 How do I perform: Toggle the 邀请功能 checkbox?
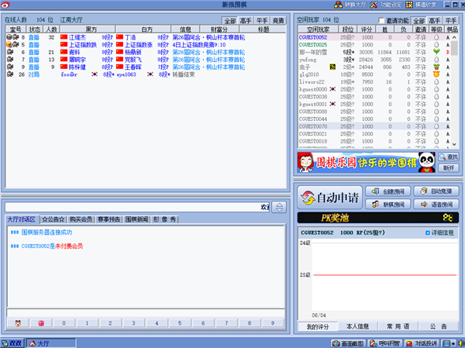point(381,20)
